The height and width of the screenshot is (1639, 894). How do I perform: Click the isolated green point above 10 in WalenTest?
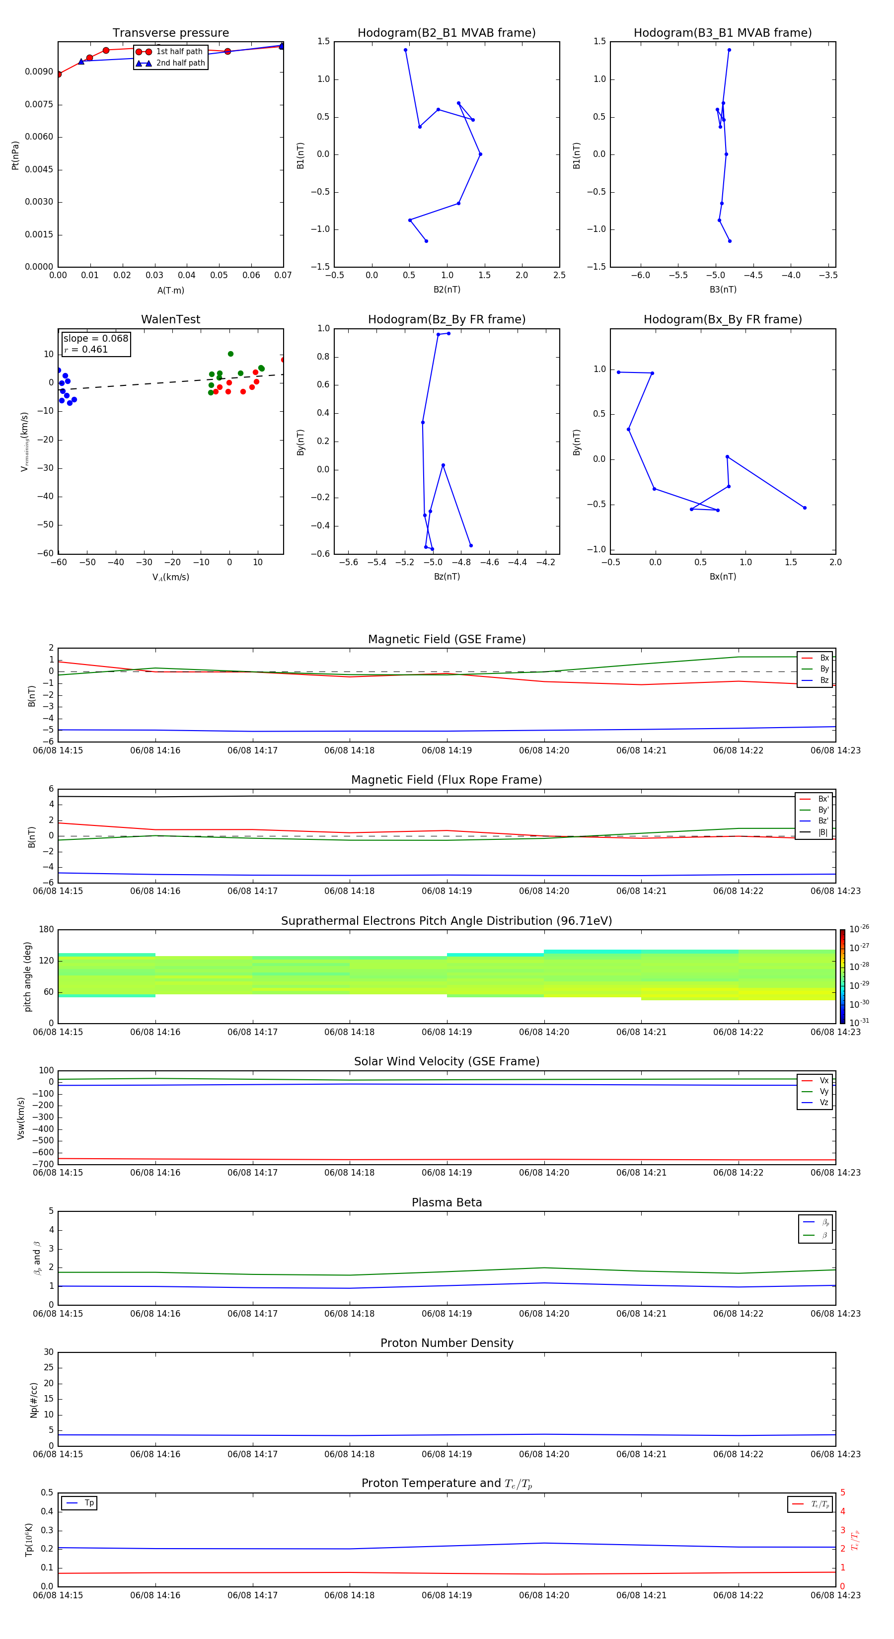pos(230,354)
